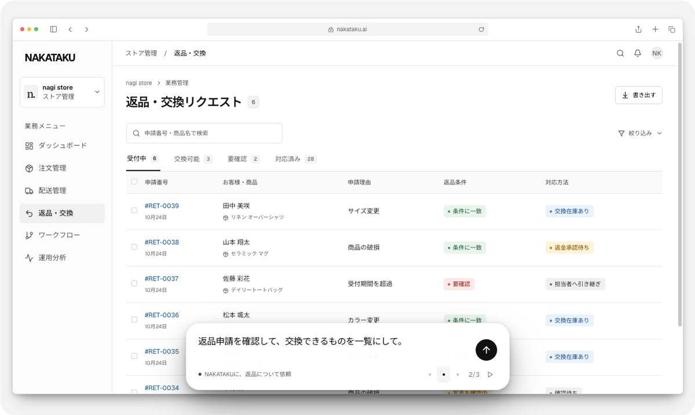Expand the nagi store switcher
695x415 pixels.
(x=62, y=92)
